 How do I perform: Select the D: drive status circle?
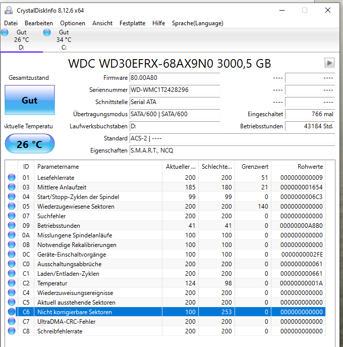5,32
